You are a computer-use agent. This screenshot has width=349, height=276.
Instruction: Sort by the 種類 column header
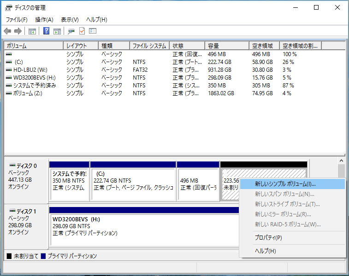114,46
